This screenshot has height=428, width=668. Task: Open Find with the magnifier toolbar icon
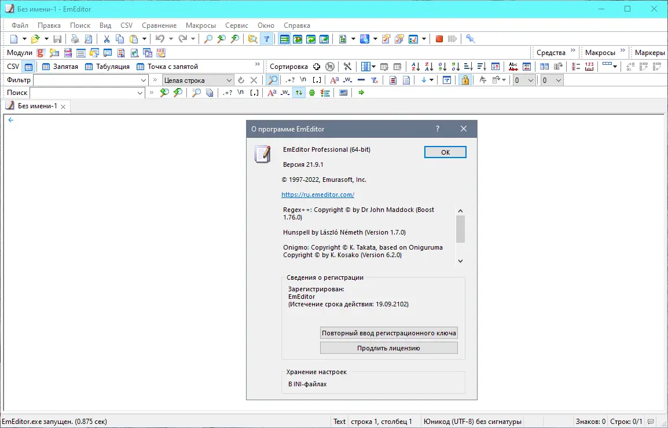208,39
